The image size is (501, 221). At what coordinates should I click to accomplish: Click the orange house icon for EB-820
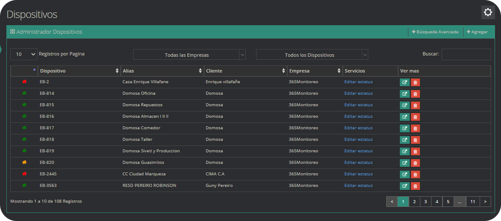tap(24, 162)
